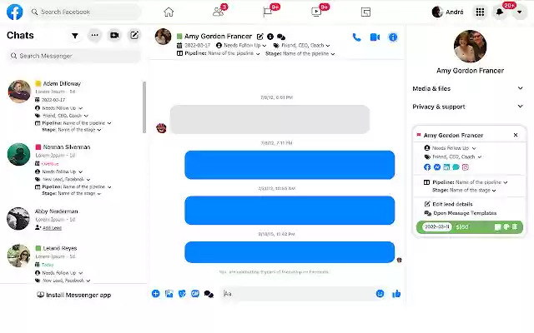
Task: Expand the Media & files section
Action: [x=468, y=88]
